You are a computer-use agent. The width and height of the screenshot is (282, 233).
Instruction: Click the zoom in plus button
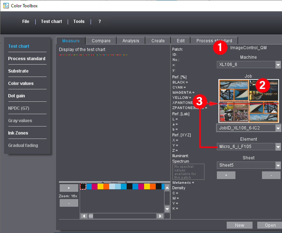tap(69, 188)
